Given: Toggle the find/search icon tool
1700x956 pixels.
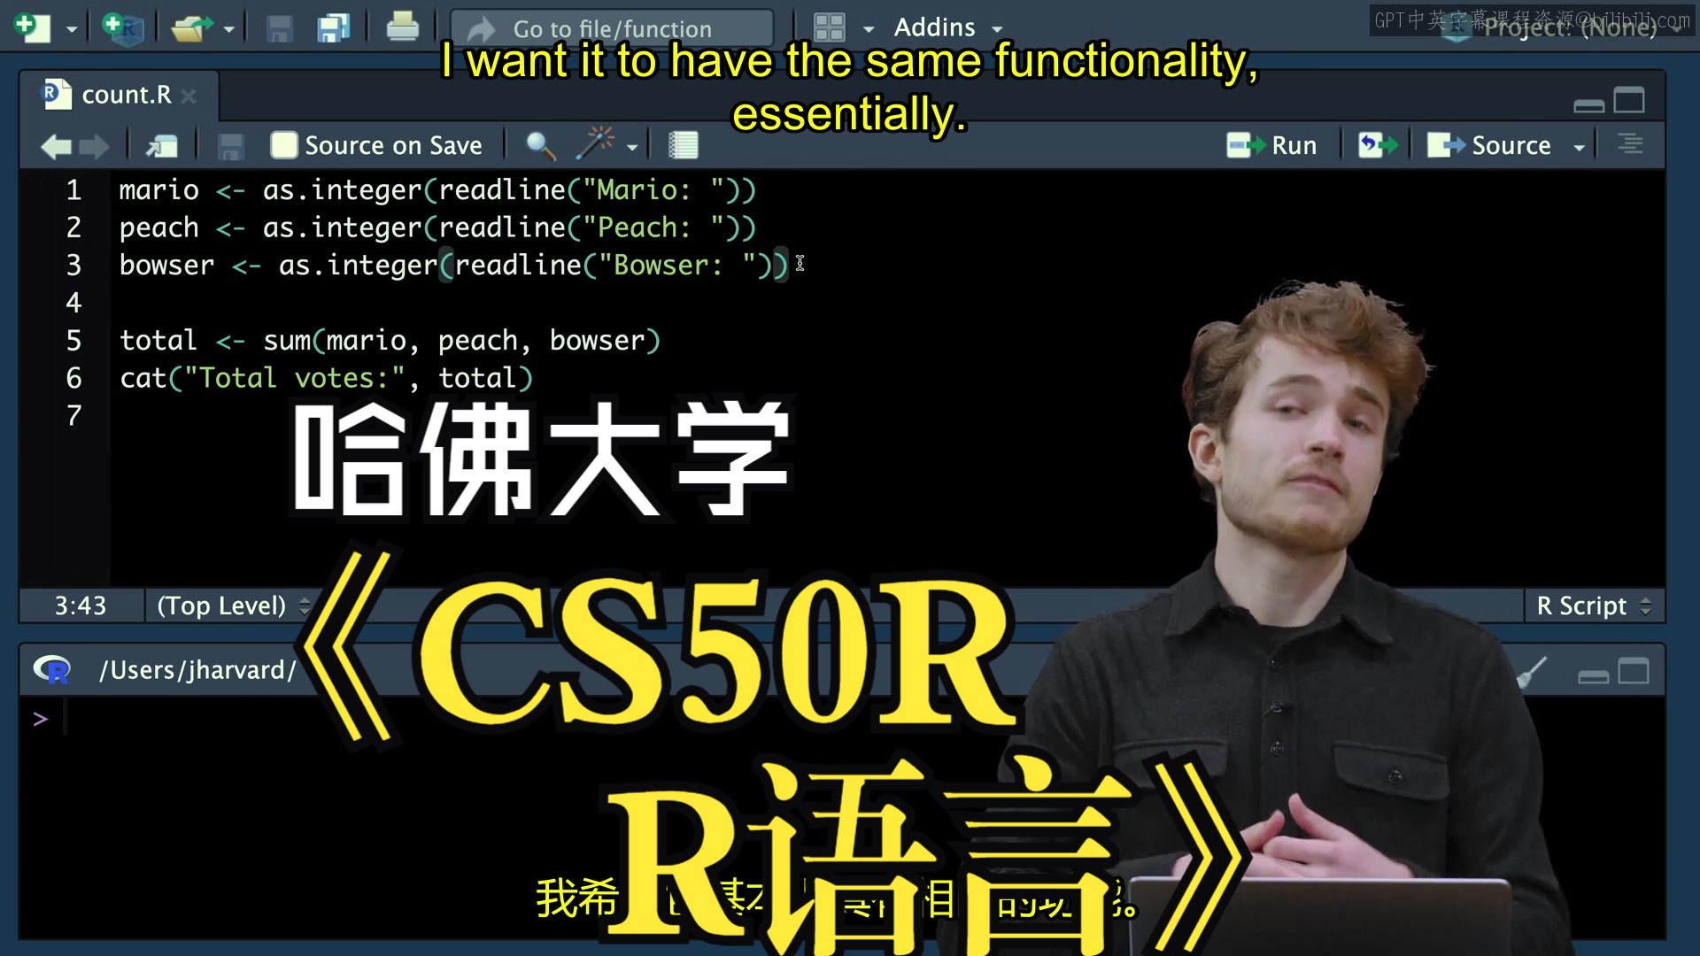Looking at the screenshot, I should 539,145.
